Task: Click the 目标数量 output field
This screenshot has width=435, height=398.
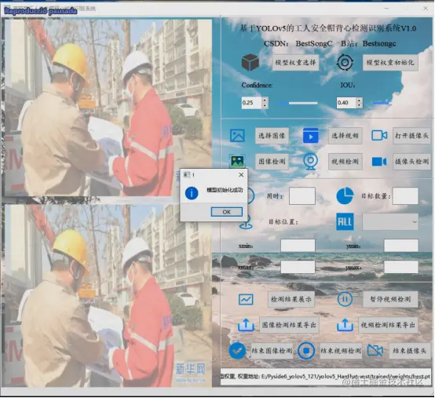Action: (x=406, y=196)
